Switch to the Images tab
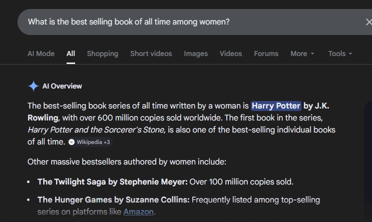The height and width of the screenshot is (222, 372). 196,53
